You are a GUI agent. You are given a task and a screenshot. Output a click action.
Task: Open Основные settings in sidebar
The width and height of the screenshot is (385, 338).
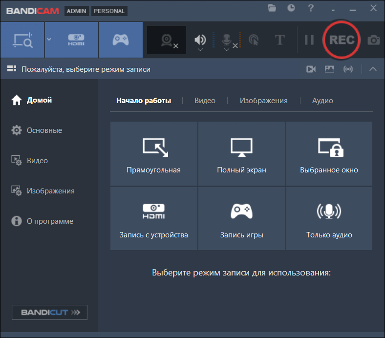click(44, 130)
